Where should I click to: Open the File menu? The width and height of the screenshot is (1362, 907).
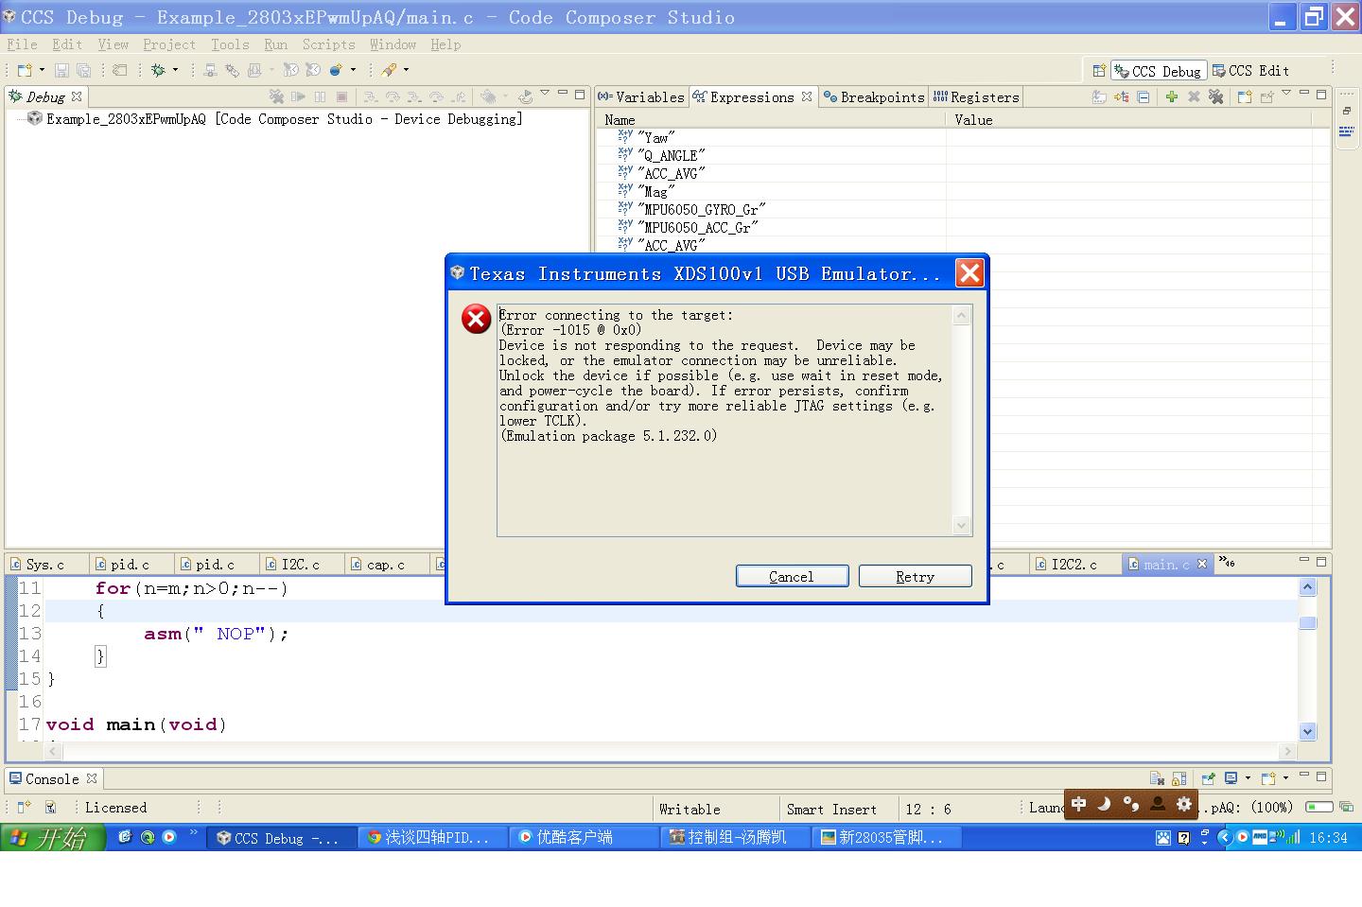22,44
